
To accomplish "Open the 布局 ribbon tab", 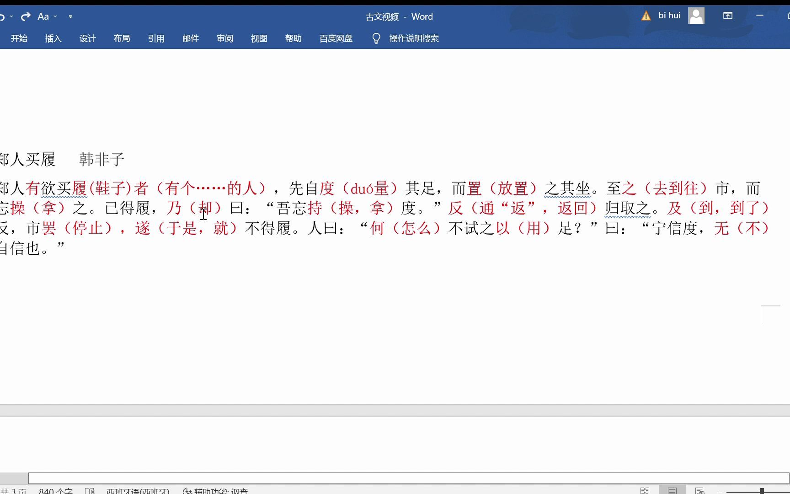I will (122, 38).
